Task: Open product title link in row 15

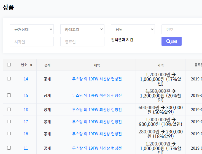Action: (x=97, y=96)
